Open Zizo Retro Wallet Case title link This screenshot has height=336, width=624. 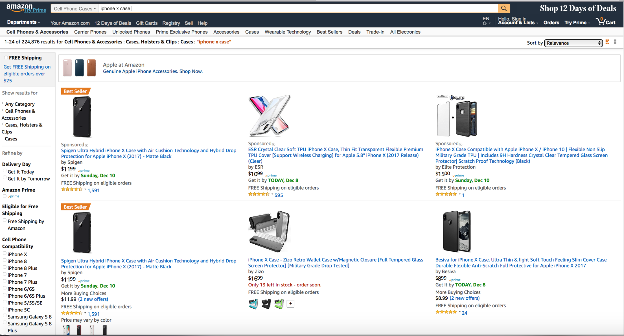pyautogui.click(x=336, y=263)
